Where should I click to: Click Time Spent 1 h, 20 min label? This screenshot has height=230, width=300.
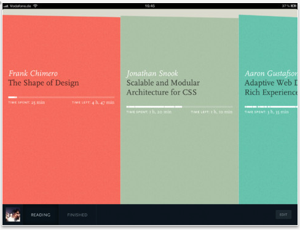(149, 112)
